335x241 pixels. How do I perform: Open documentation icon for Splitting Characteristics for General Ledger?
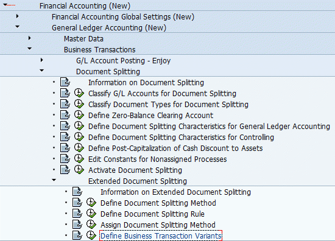[65, 126]
